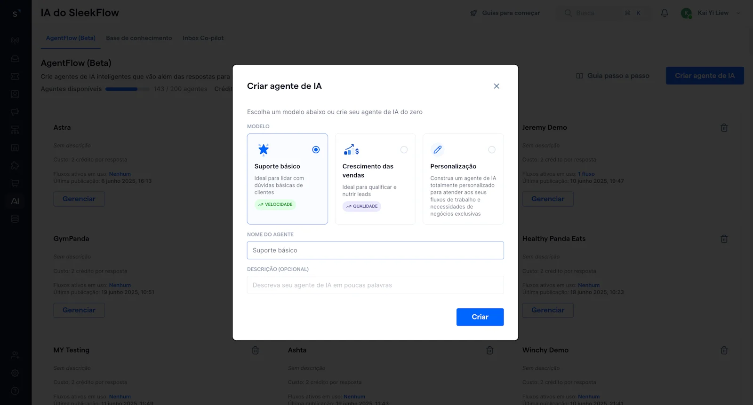Click the growth chart icon on Crescimento das vendas
Screen dimensions: 753x405
[352, 149]
